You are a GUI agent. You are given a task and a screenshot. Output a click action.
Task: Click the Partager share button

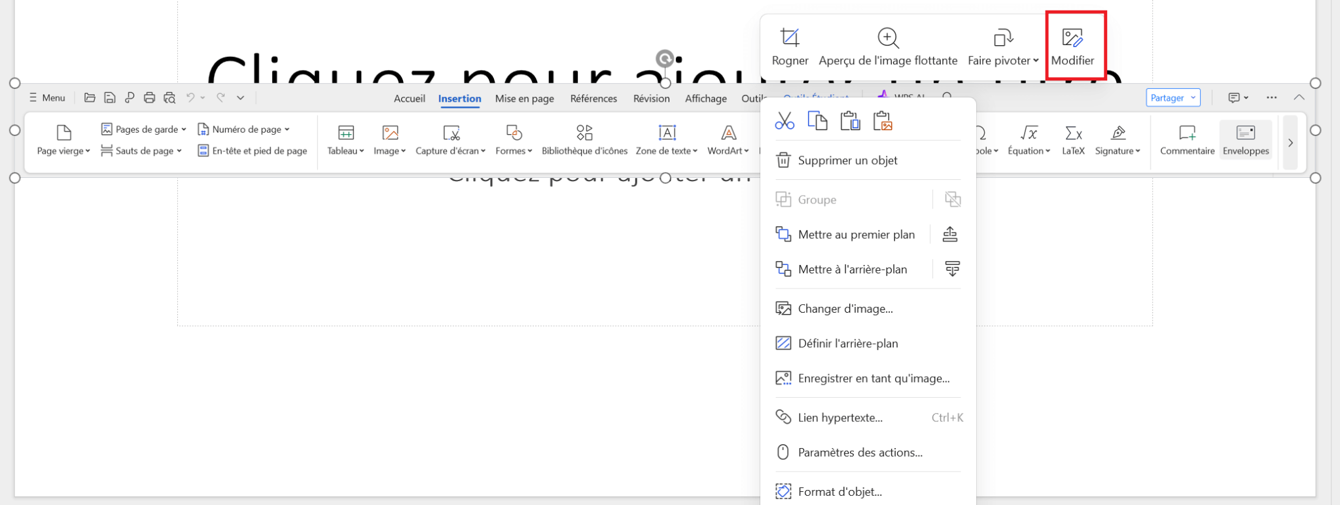(x=1173, y=97)
